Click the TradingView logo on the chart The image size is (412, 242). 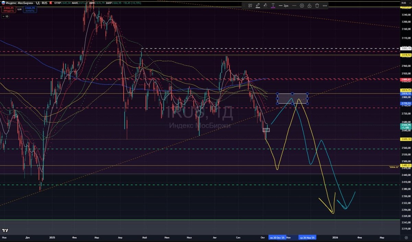[5, 230]
